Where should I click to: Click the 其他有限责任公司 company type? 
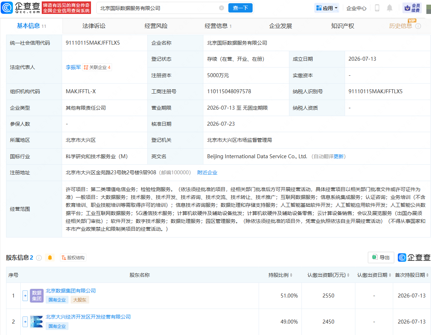click(x=86, y=108)
